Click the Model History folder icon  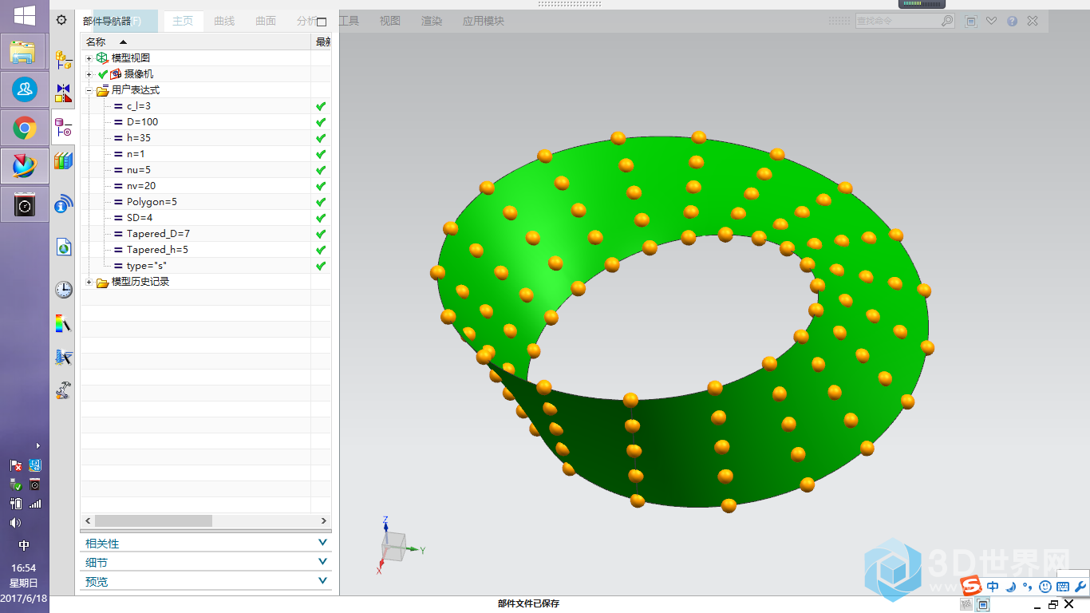pyautogui.click(x=102, y=282)
